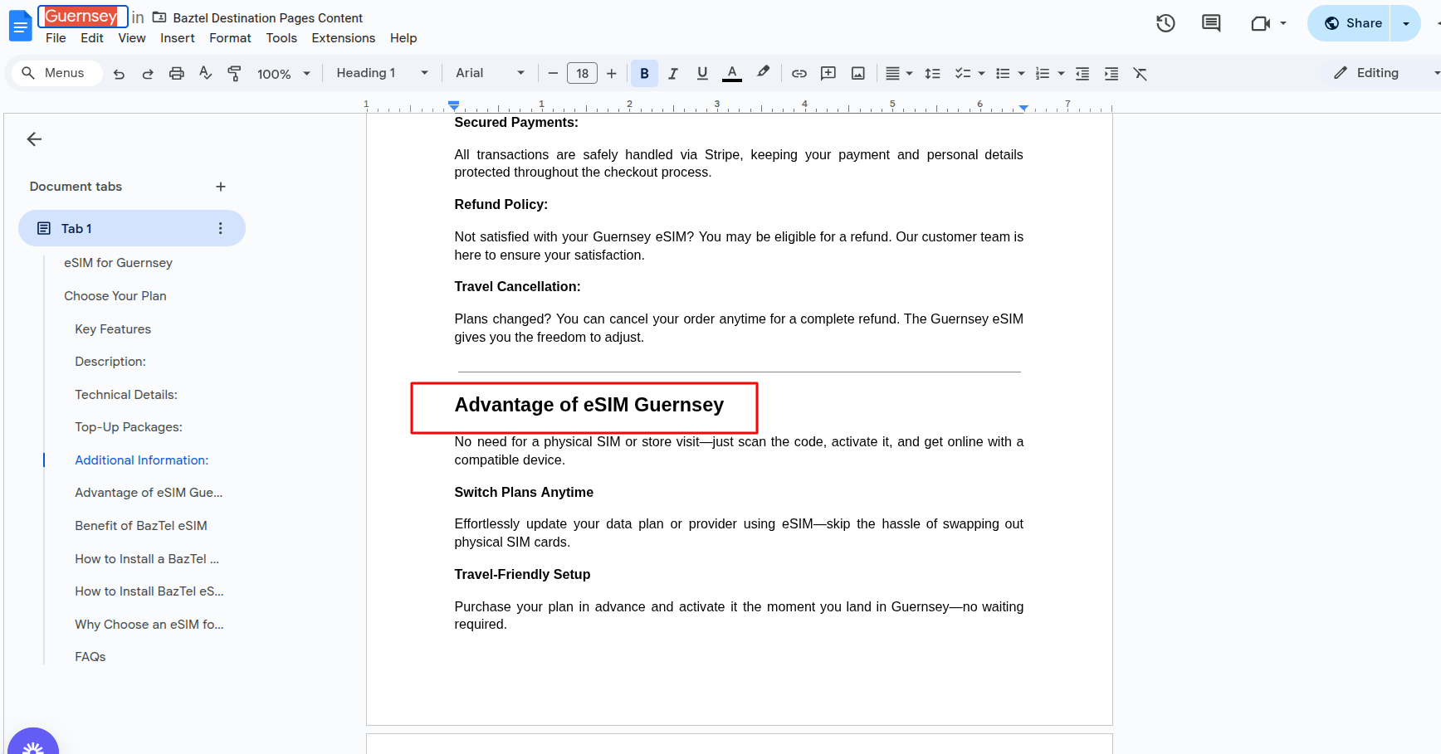Open the text color picker

coord(731,74)
